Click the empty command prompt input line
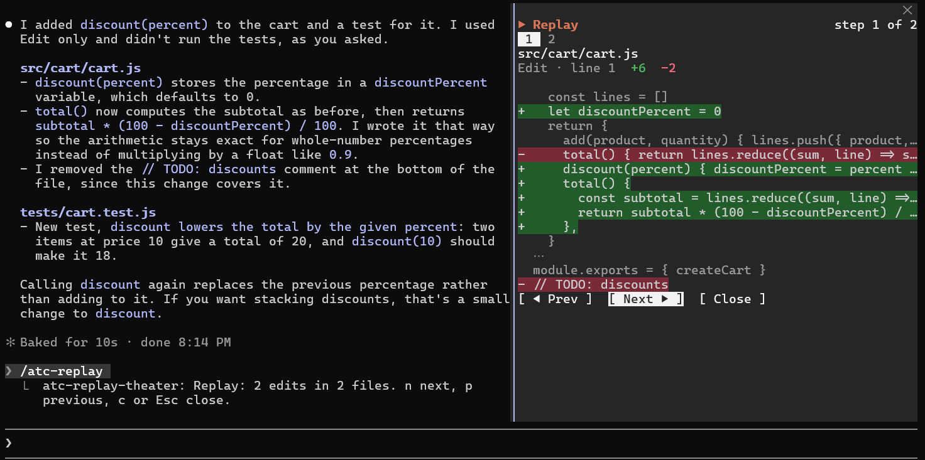Screen dimensions: 925x460 tap(462, 443)
